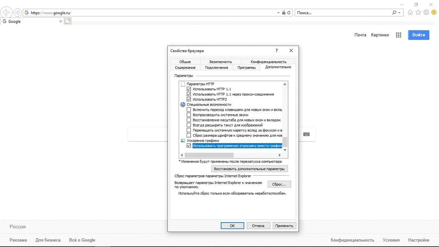Click the Refresh page icon in address bar
This screenshot has height=247, width=439.
pos(289,13)
